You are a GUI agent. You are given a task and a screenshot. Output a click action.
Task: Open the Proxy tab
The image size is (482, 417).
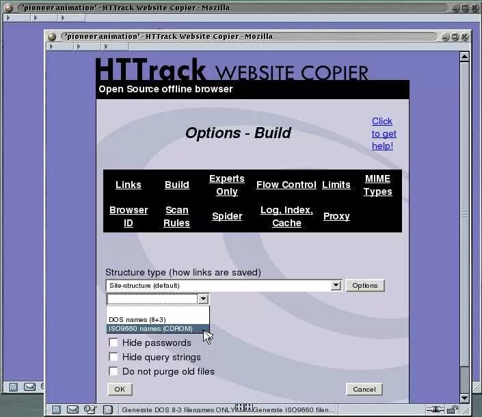pos(336,216)
